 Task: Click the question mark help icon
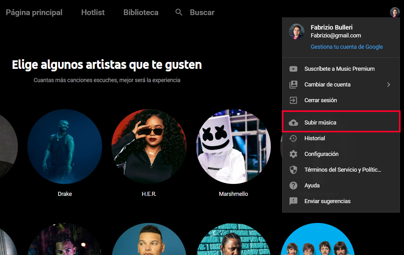[x=293, y=186]
